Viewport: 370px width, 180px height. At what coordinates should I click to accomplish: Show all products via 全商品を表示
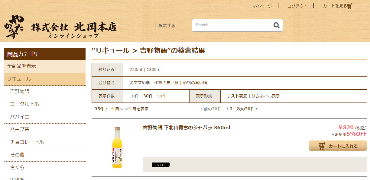(45, 66)
